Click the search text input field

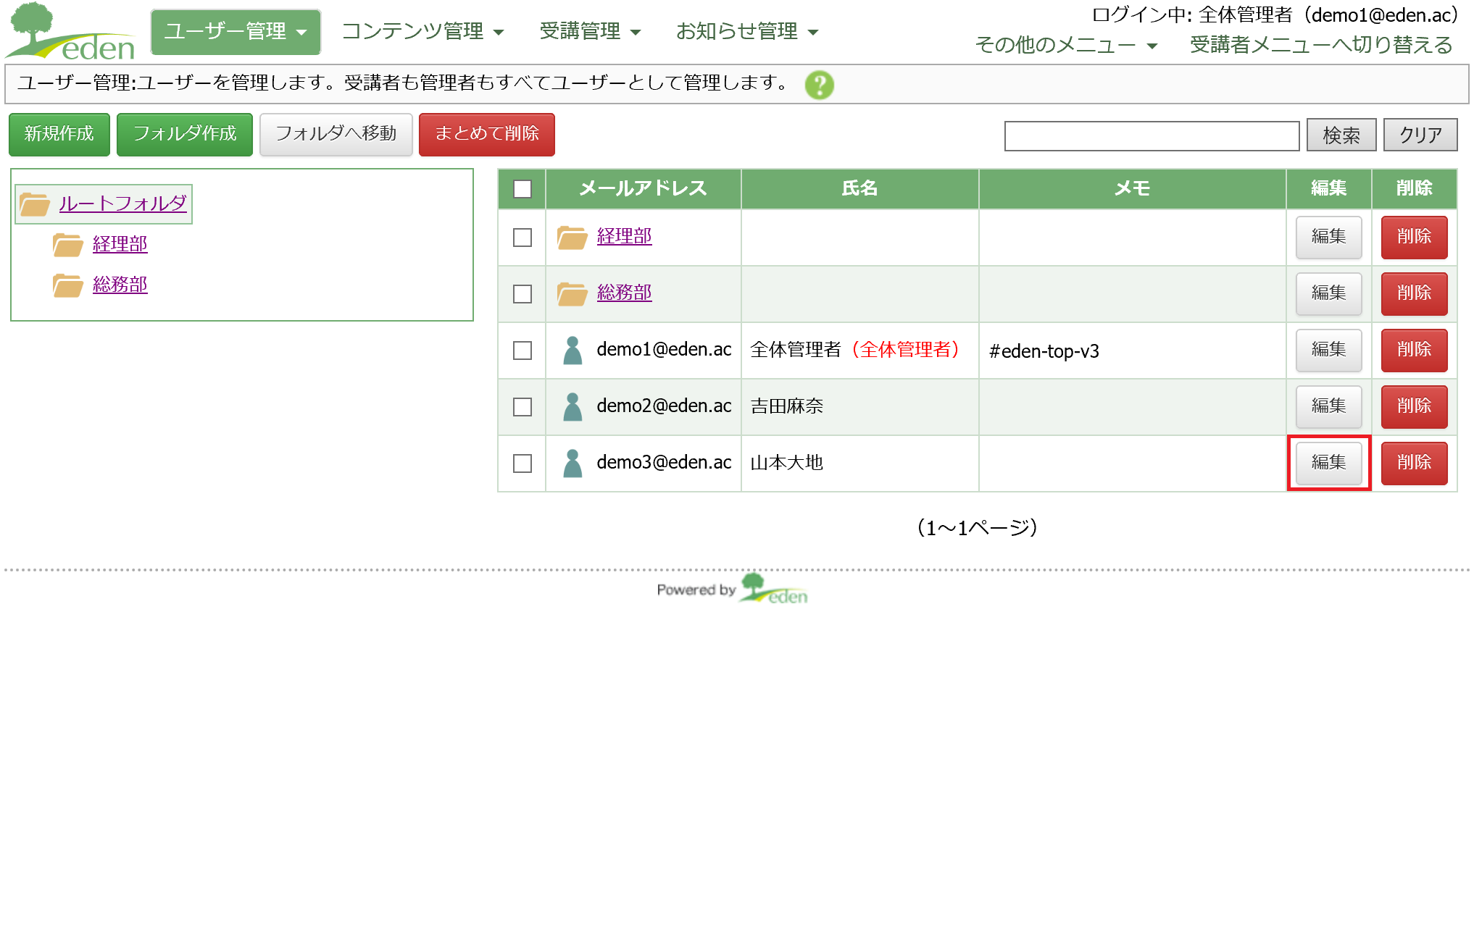point(1151,135)
